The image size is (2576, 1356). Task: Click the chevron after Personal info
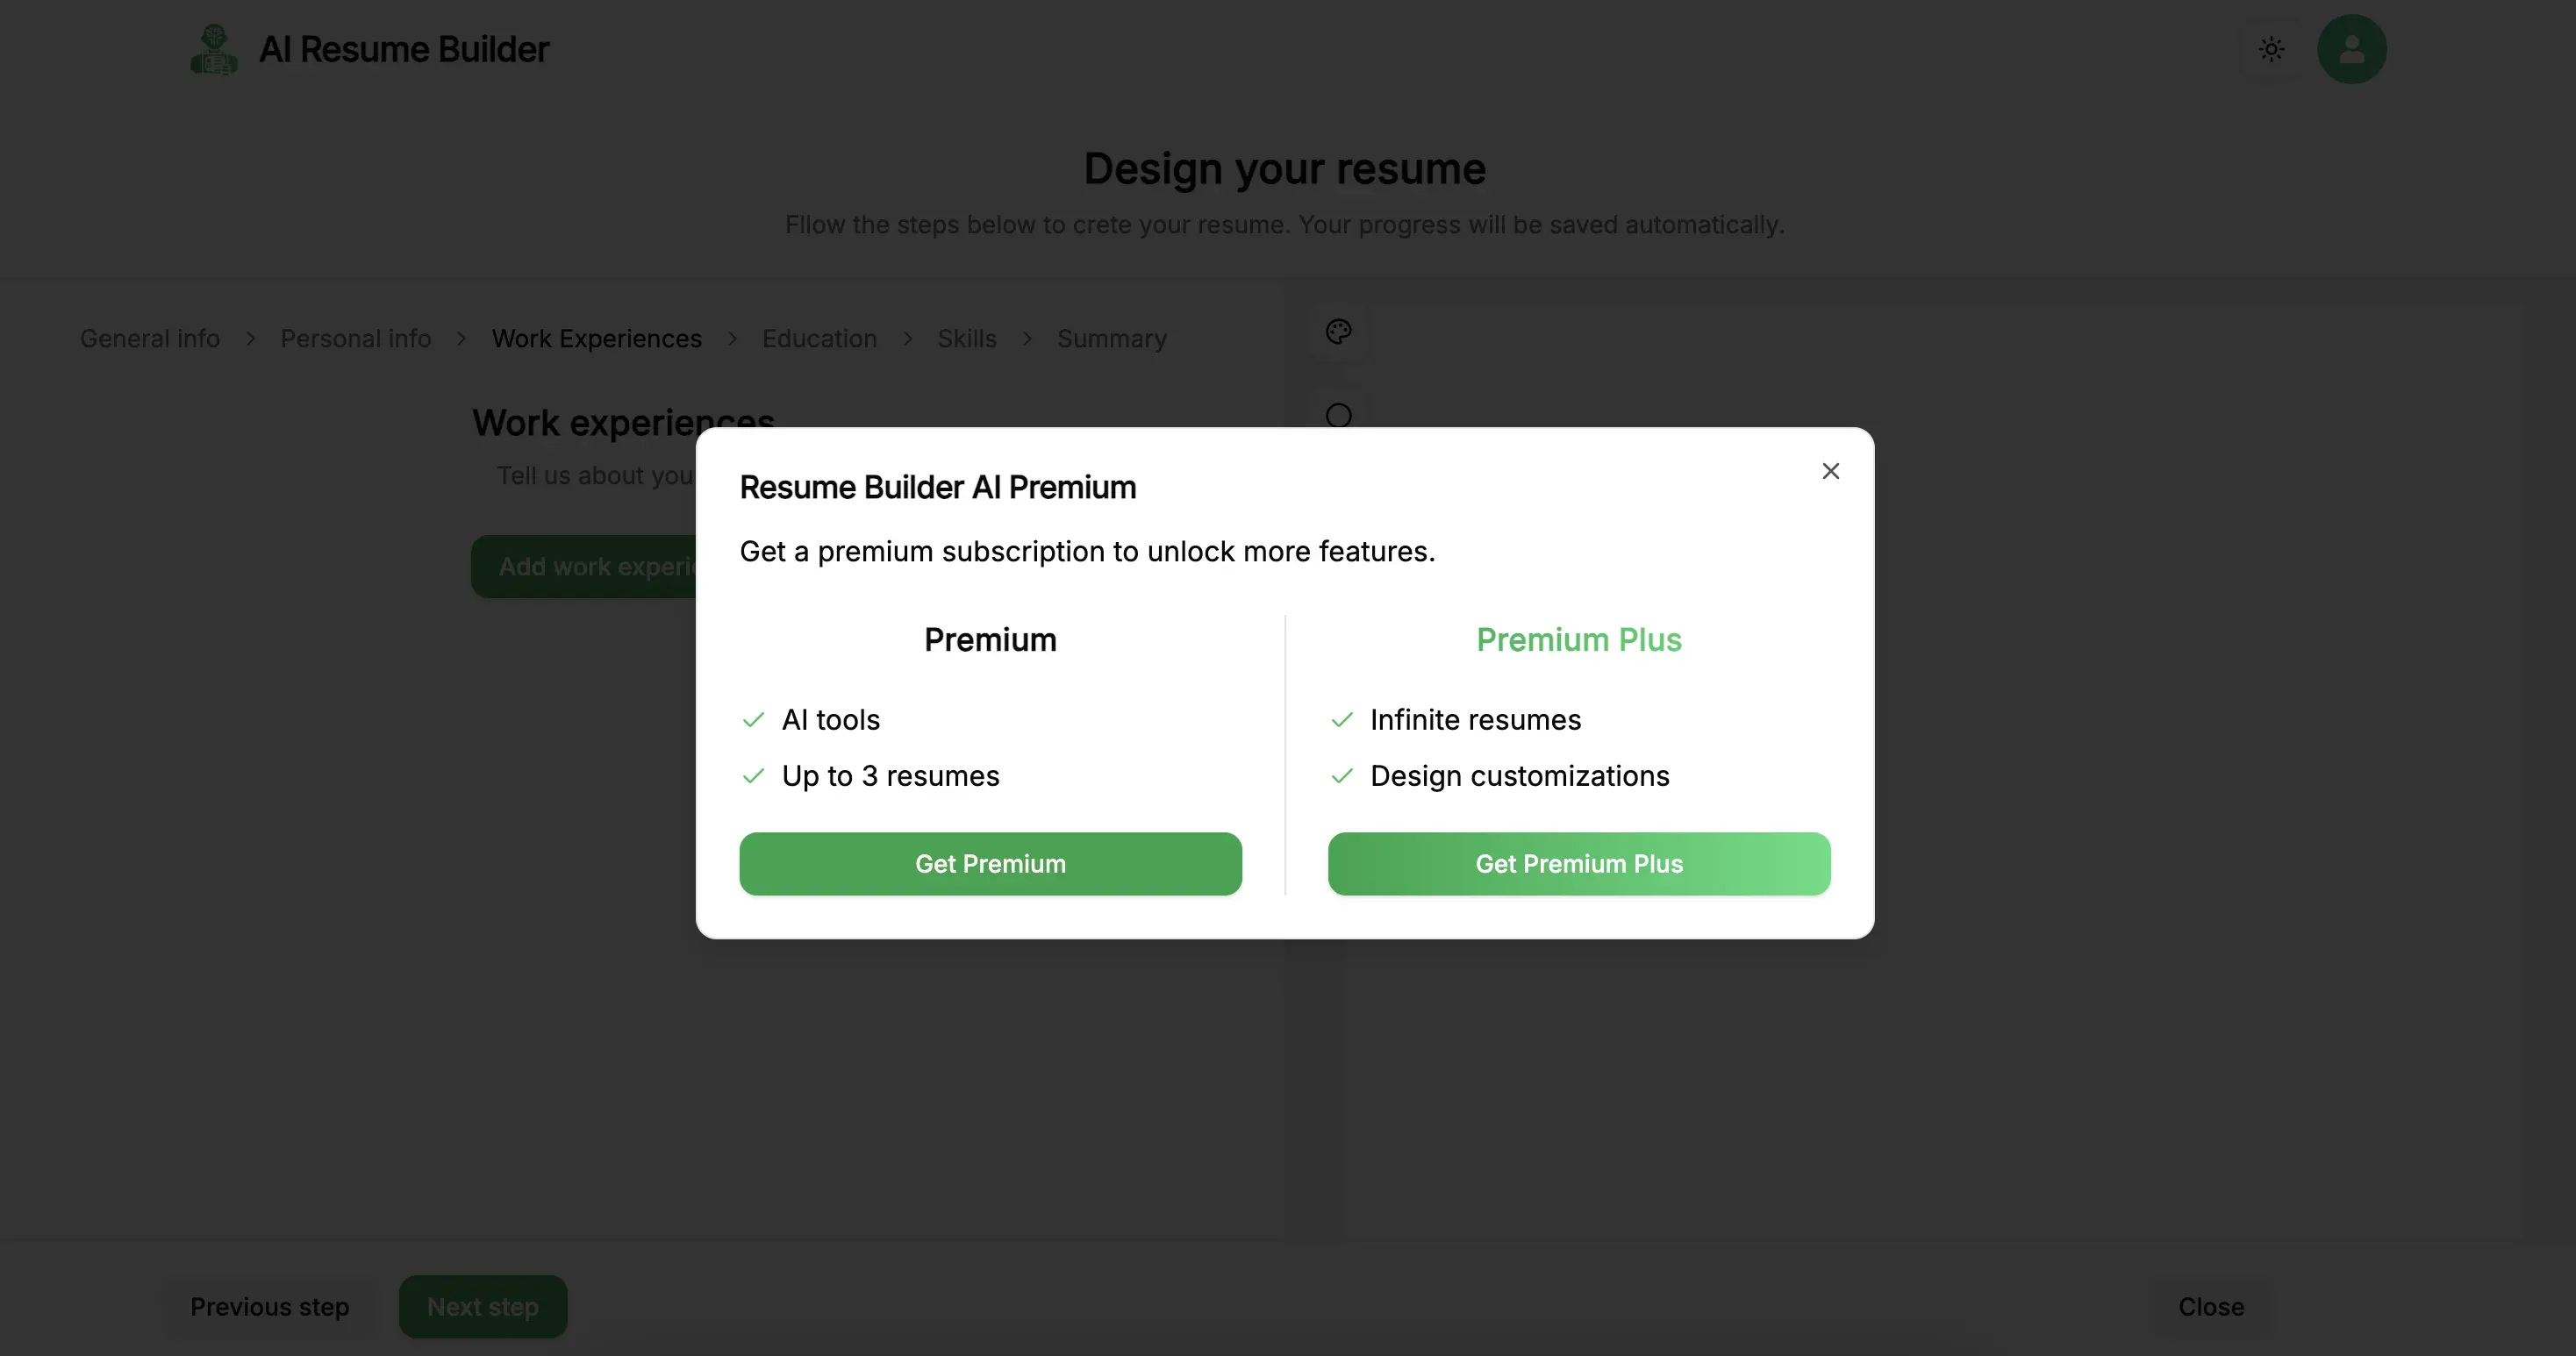pos(461,339)
